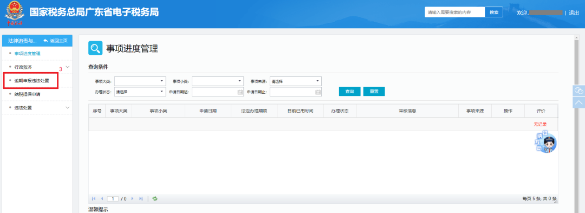Click the 返回主页 return arrow
The height and width of the screenshot is (213, 585).
point(46,40)
